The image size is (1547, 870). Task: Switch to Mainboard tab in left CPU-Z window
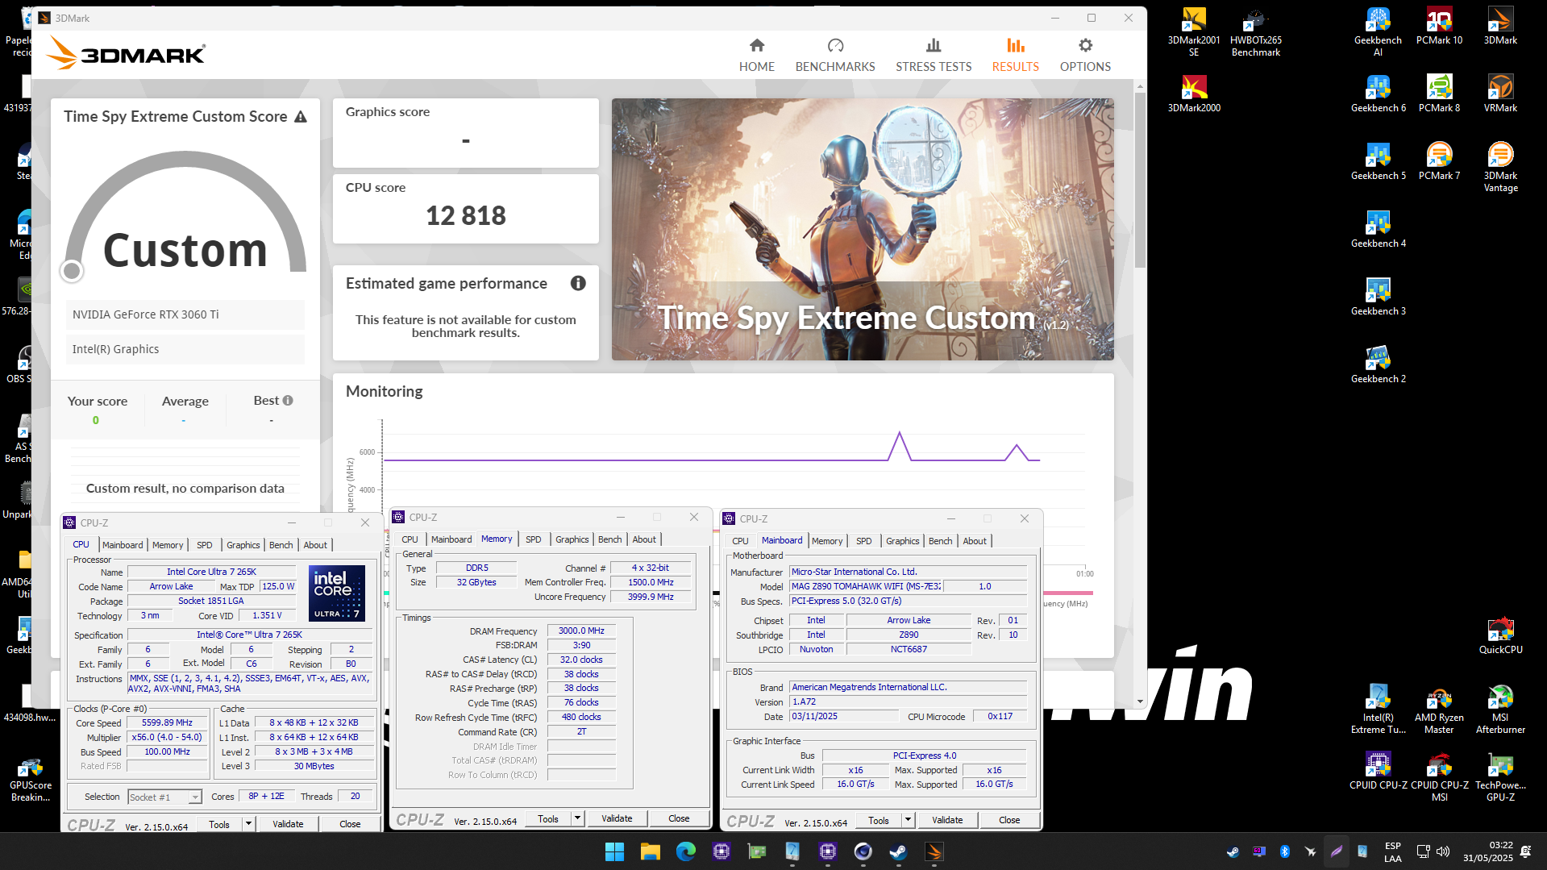coord(123,545)
